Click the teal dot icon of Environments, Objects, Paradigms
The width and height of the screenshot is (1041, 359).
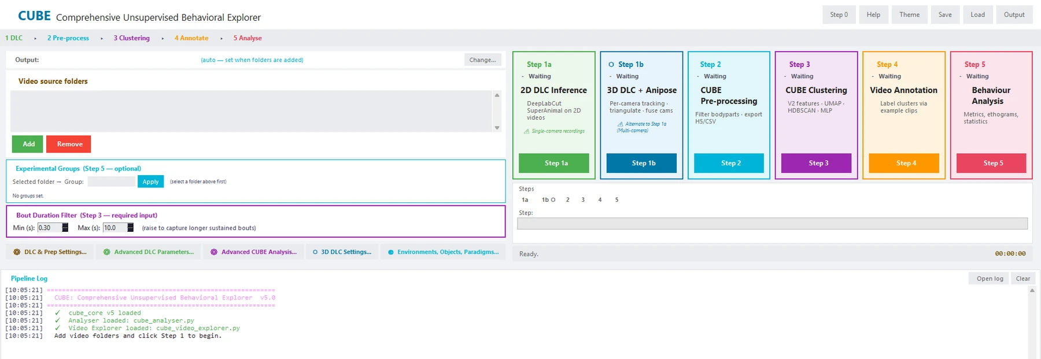click(x=391, y=252)
